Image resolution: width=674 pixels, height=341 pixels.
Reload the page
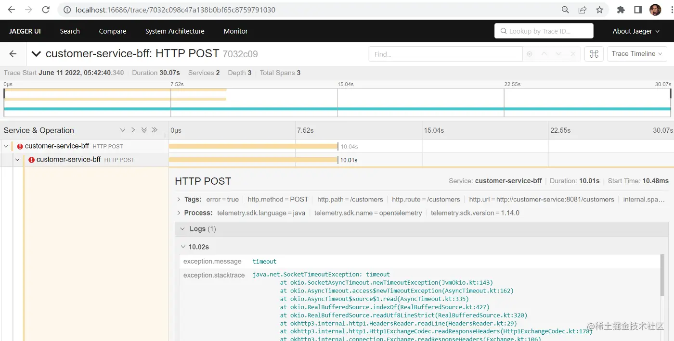tap(46, 10)
